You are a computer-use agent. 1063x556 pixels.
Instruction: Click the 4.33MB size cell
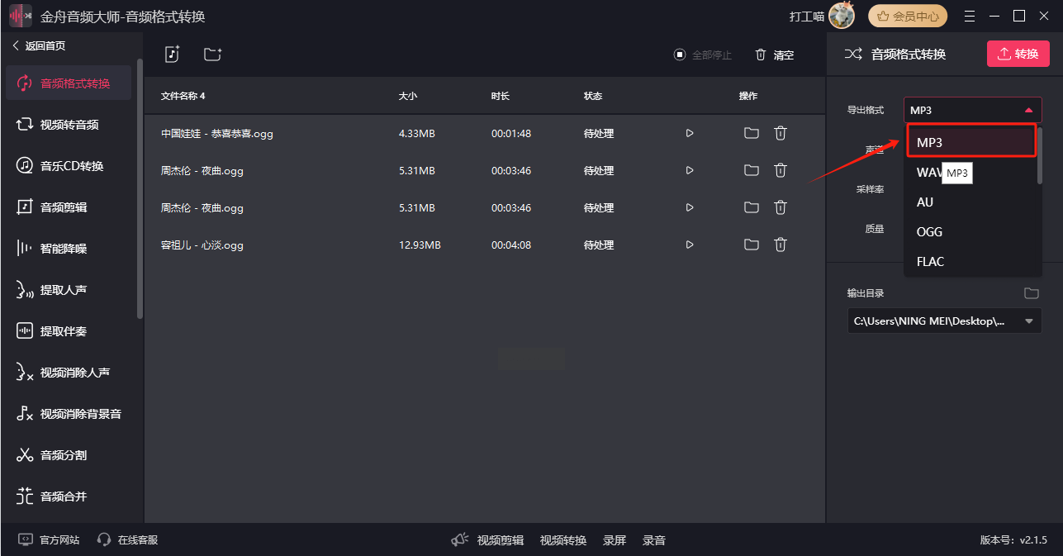[x=417, y=133]
